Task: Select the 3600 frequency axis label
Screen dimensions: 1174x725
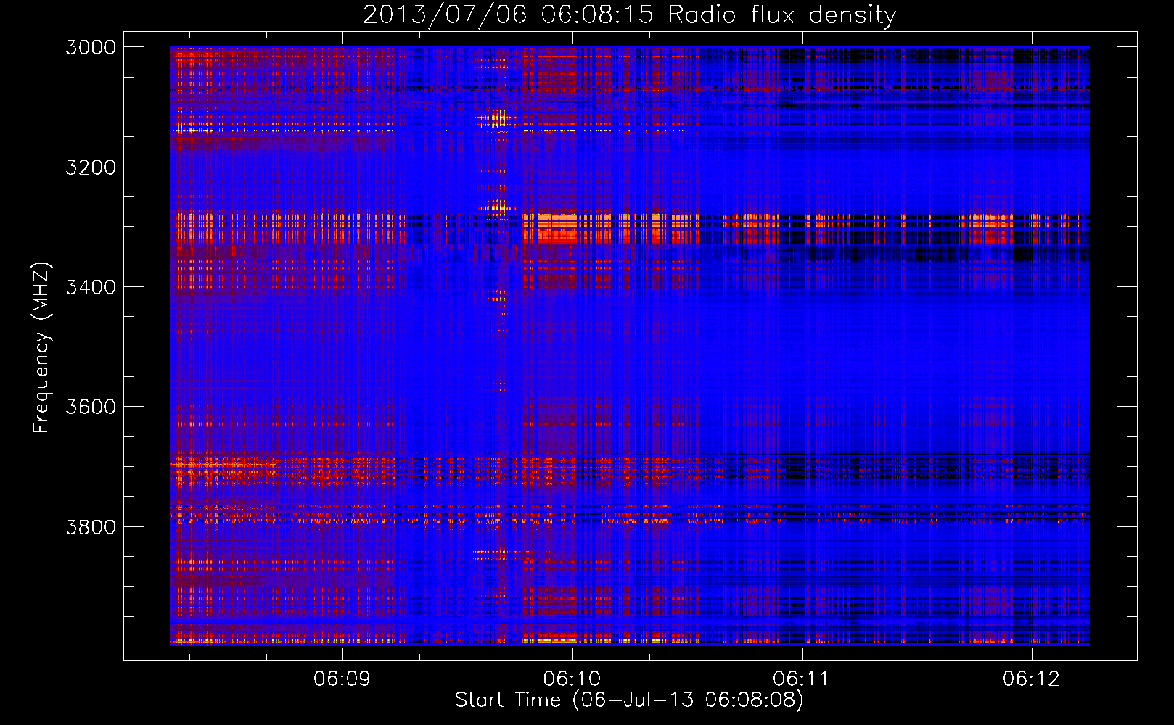Action: tap(91, 407)
